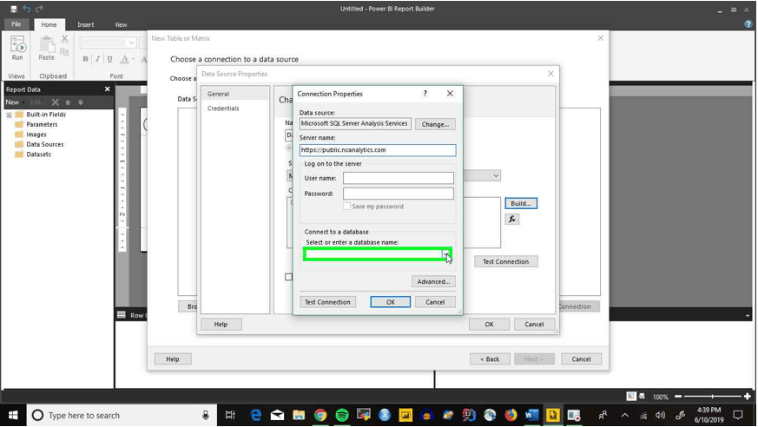Switch to the Home ribbon tab
Viewport: 758px width, 427px height.
[49, 24]
